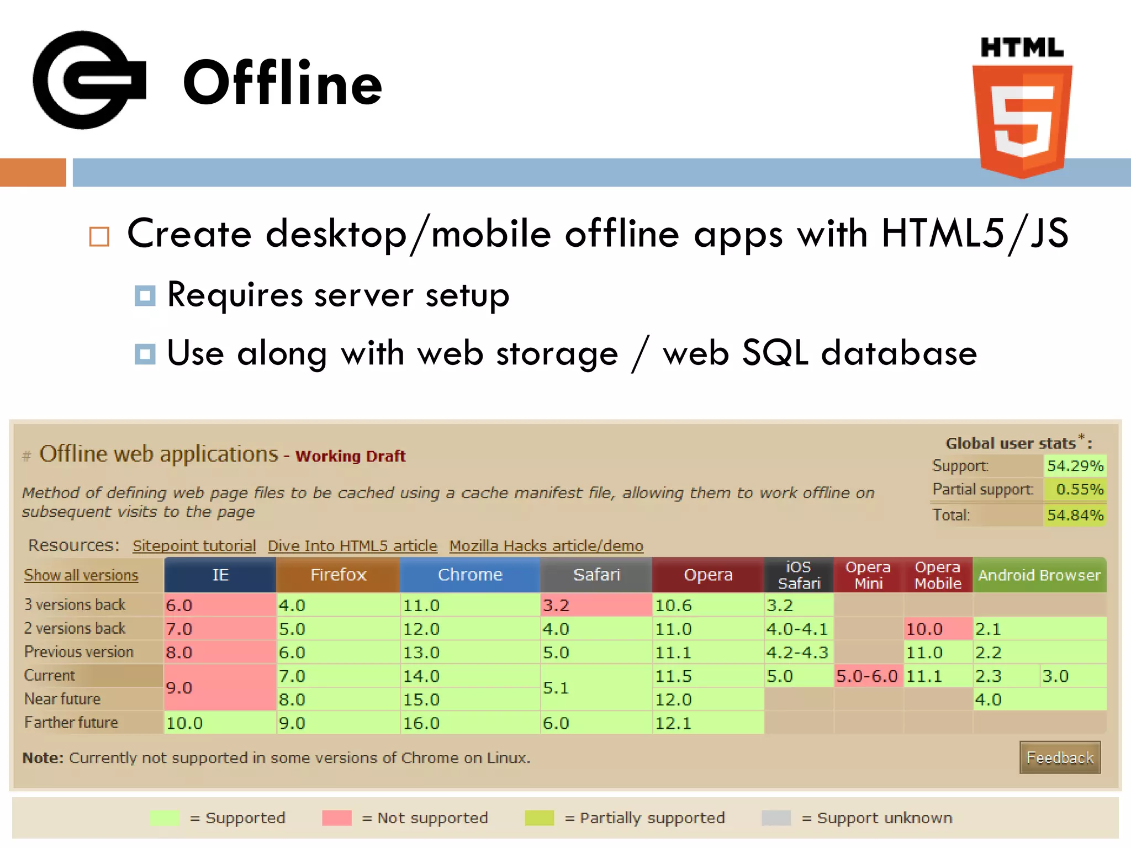Click the green Supported legend swatch

coord(165,818)
